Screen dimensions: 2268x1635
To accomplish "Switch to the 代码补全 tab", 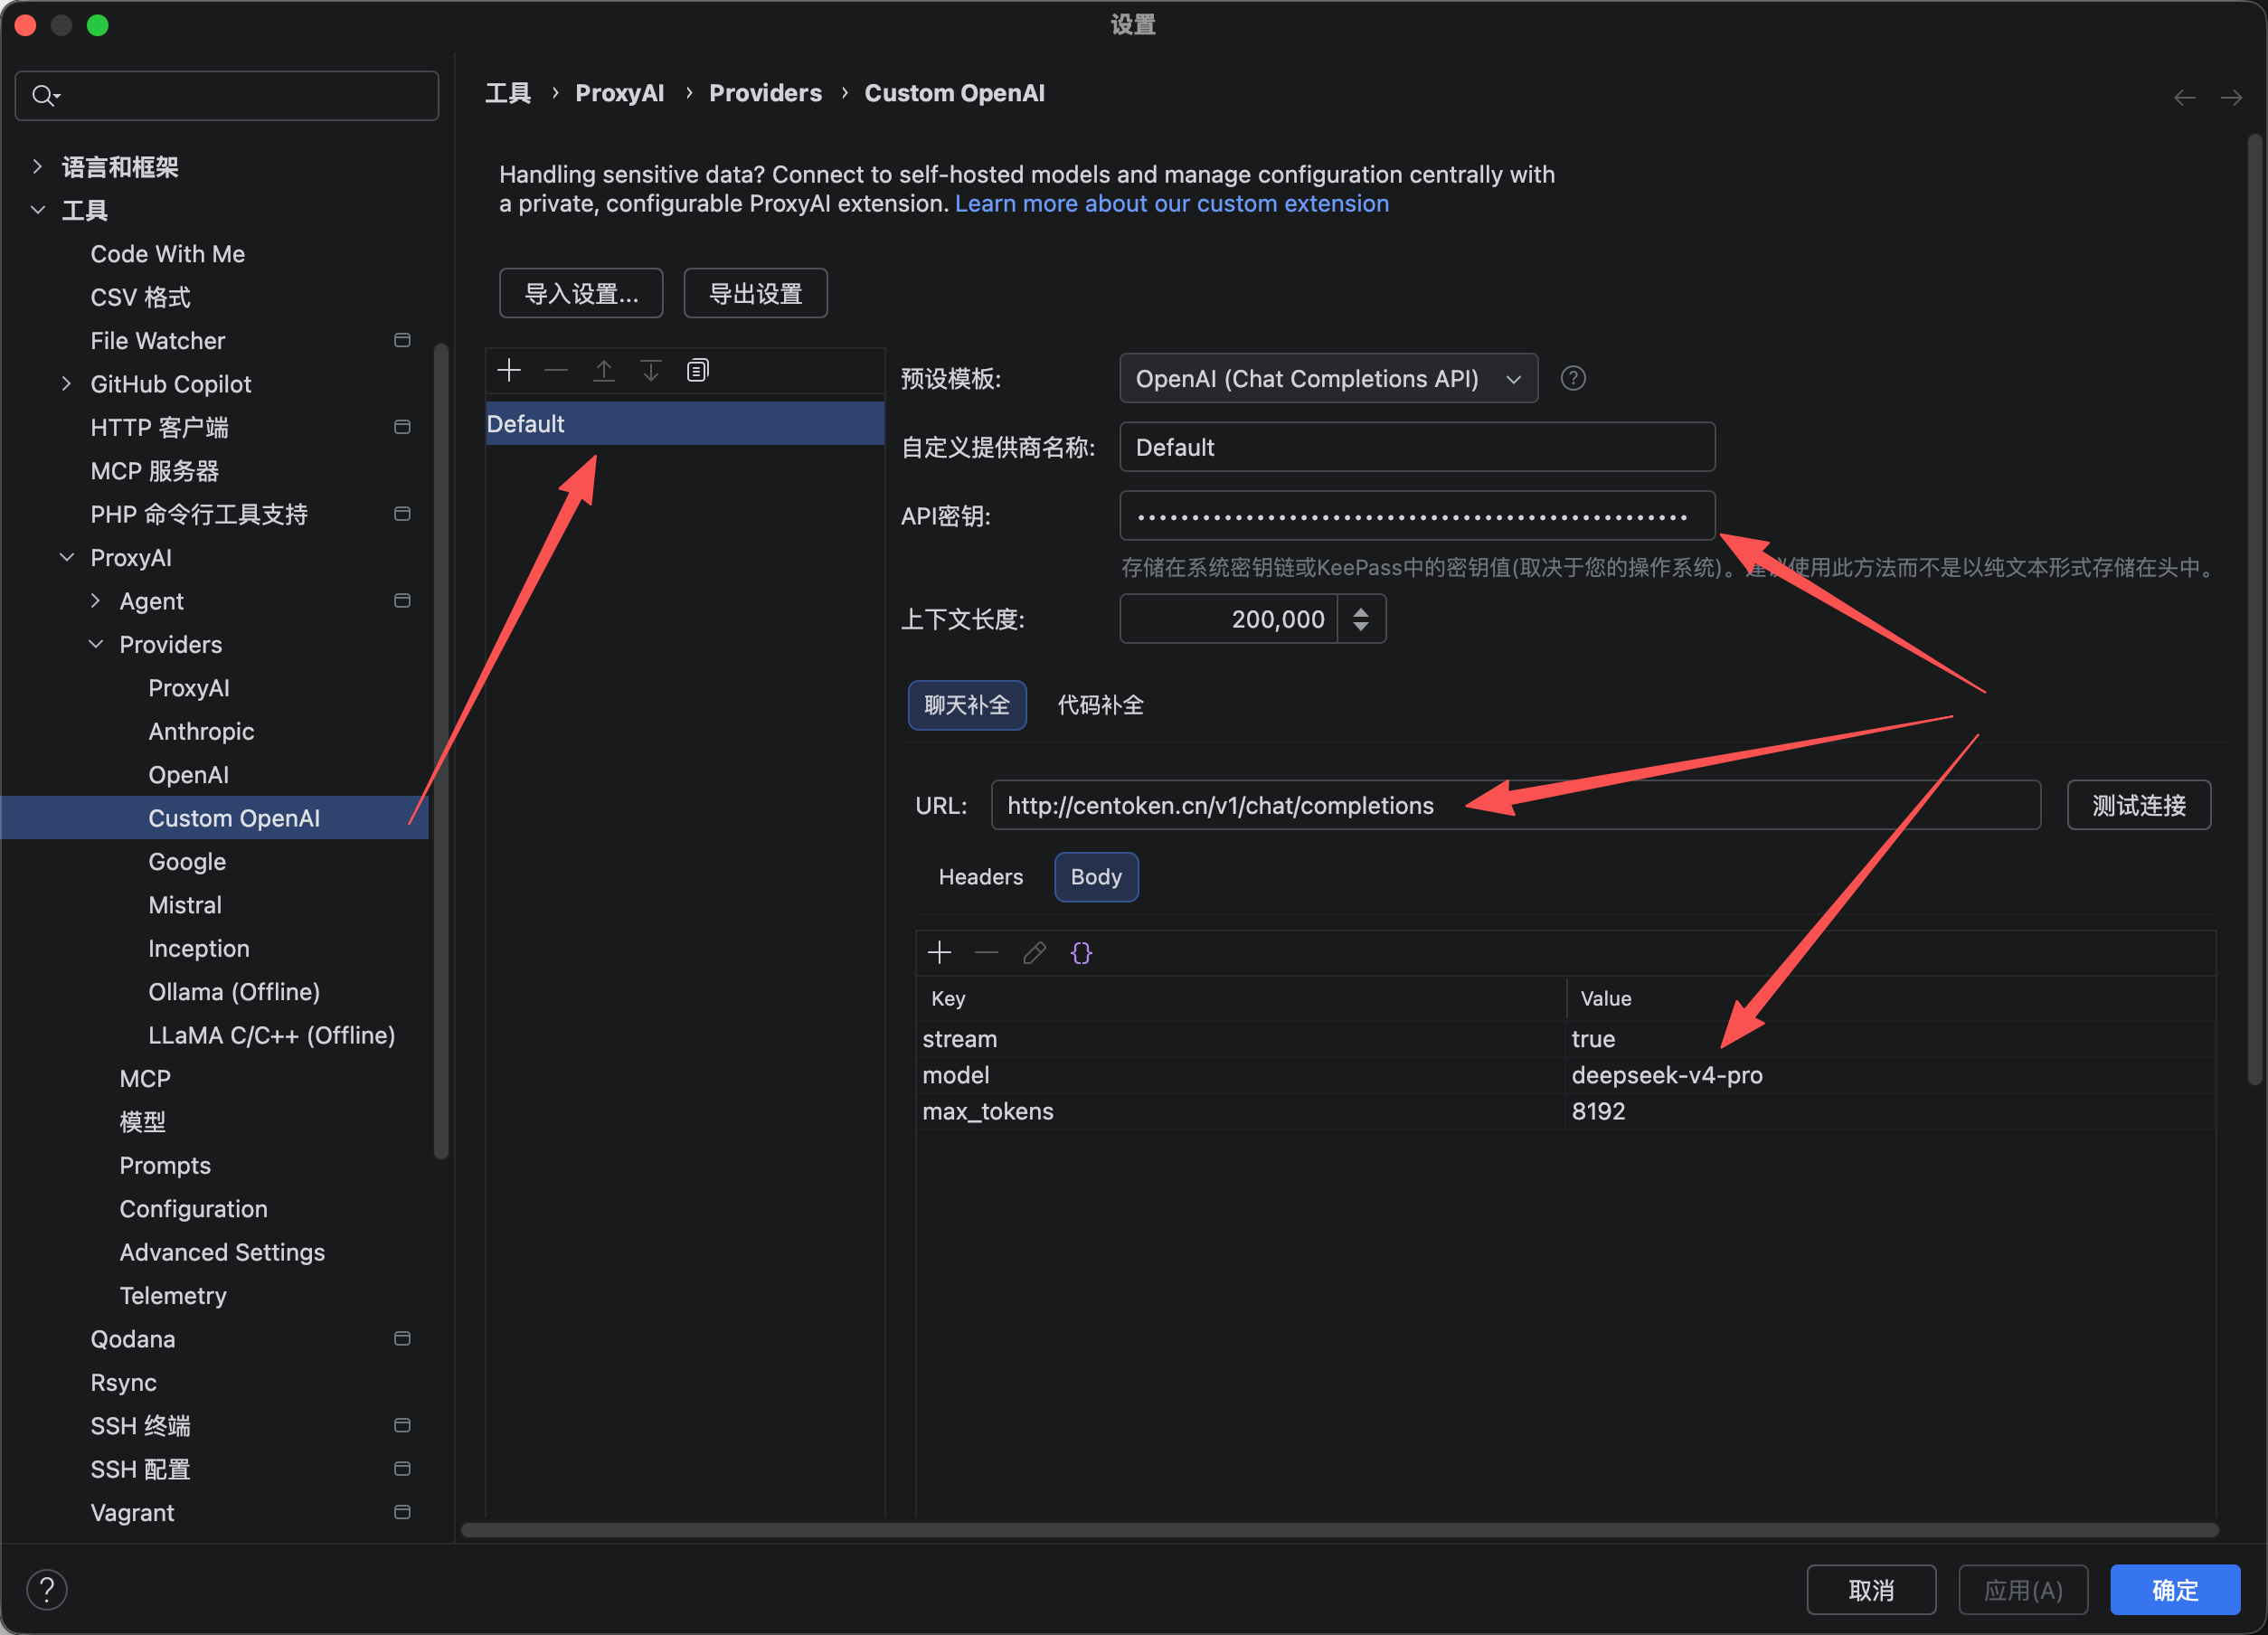I will click(1100, 705).
